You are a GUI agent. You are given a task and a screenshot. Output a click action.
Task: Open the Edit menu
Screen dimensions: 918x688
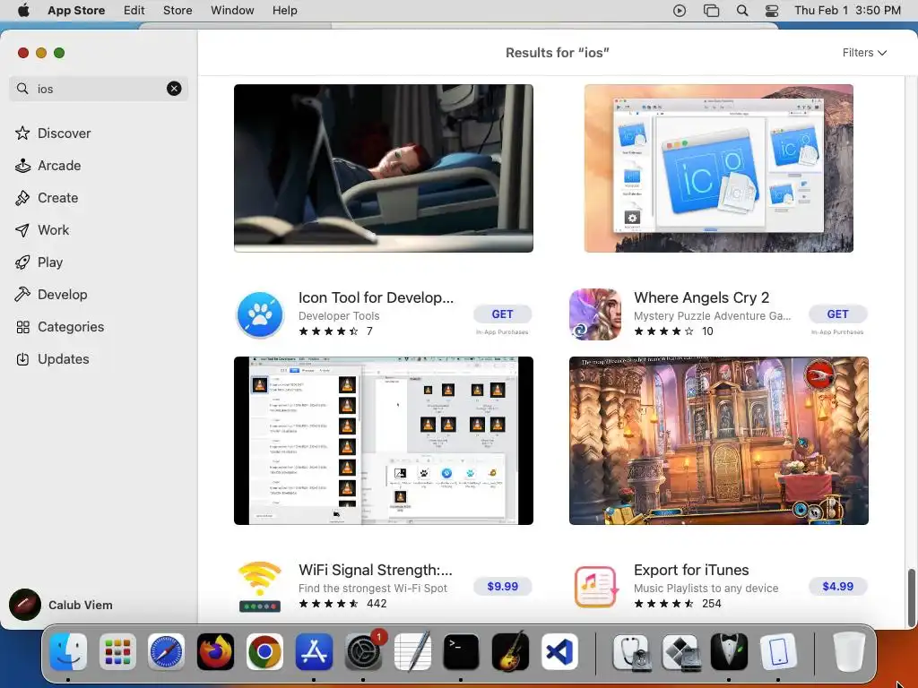pyautogui.click(x=134, y=11)
